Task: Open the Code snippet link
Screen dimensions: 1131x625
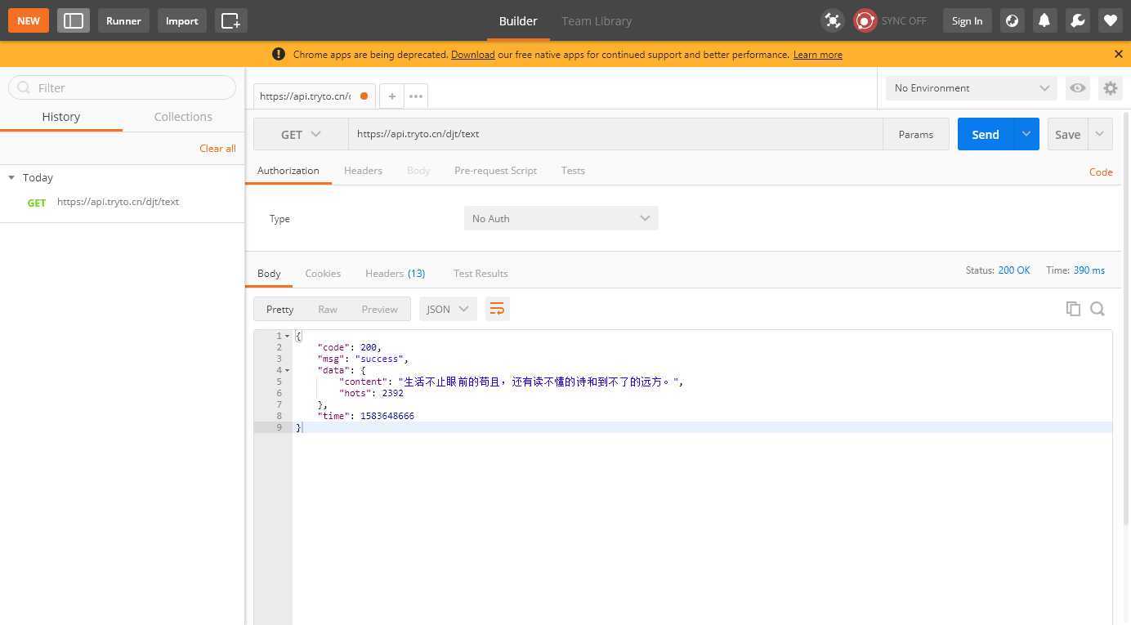Action: click(1101, 172)
